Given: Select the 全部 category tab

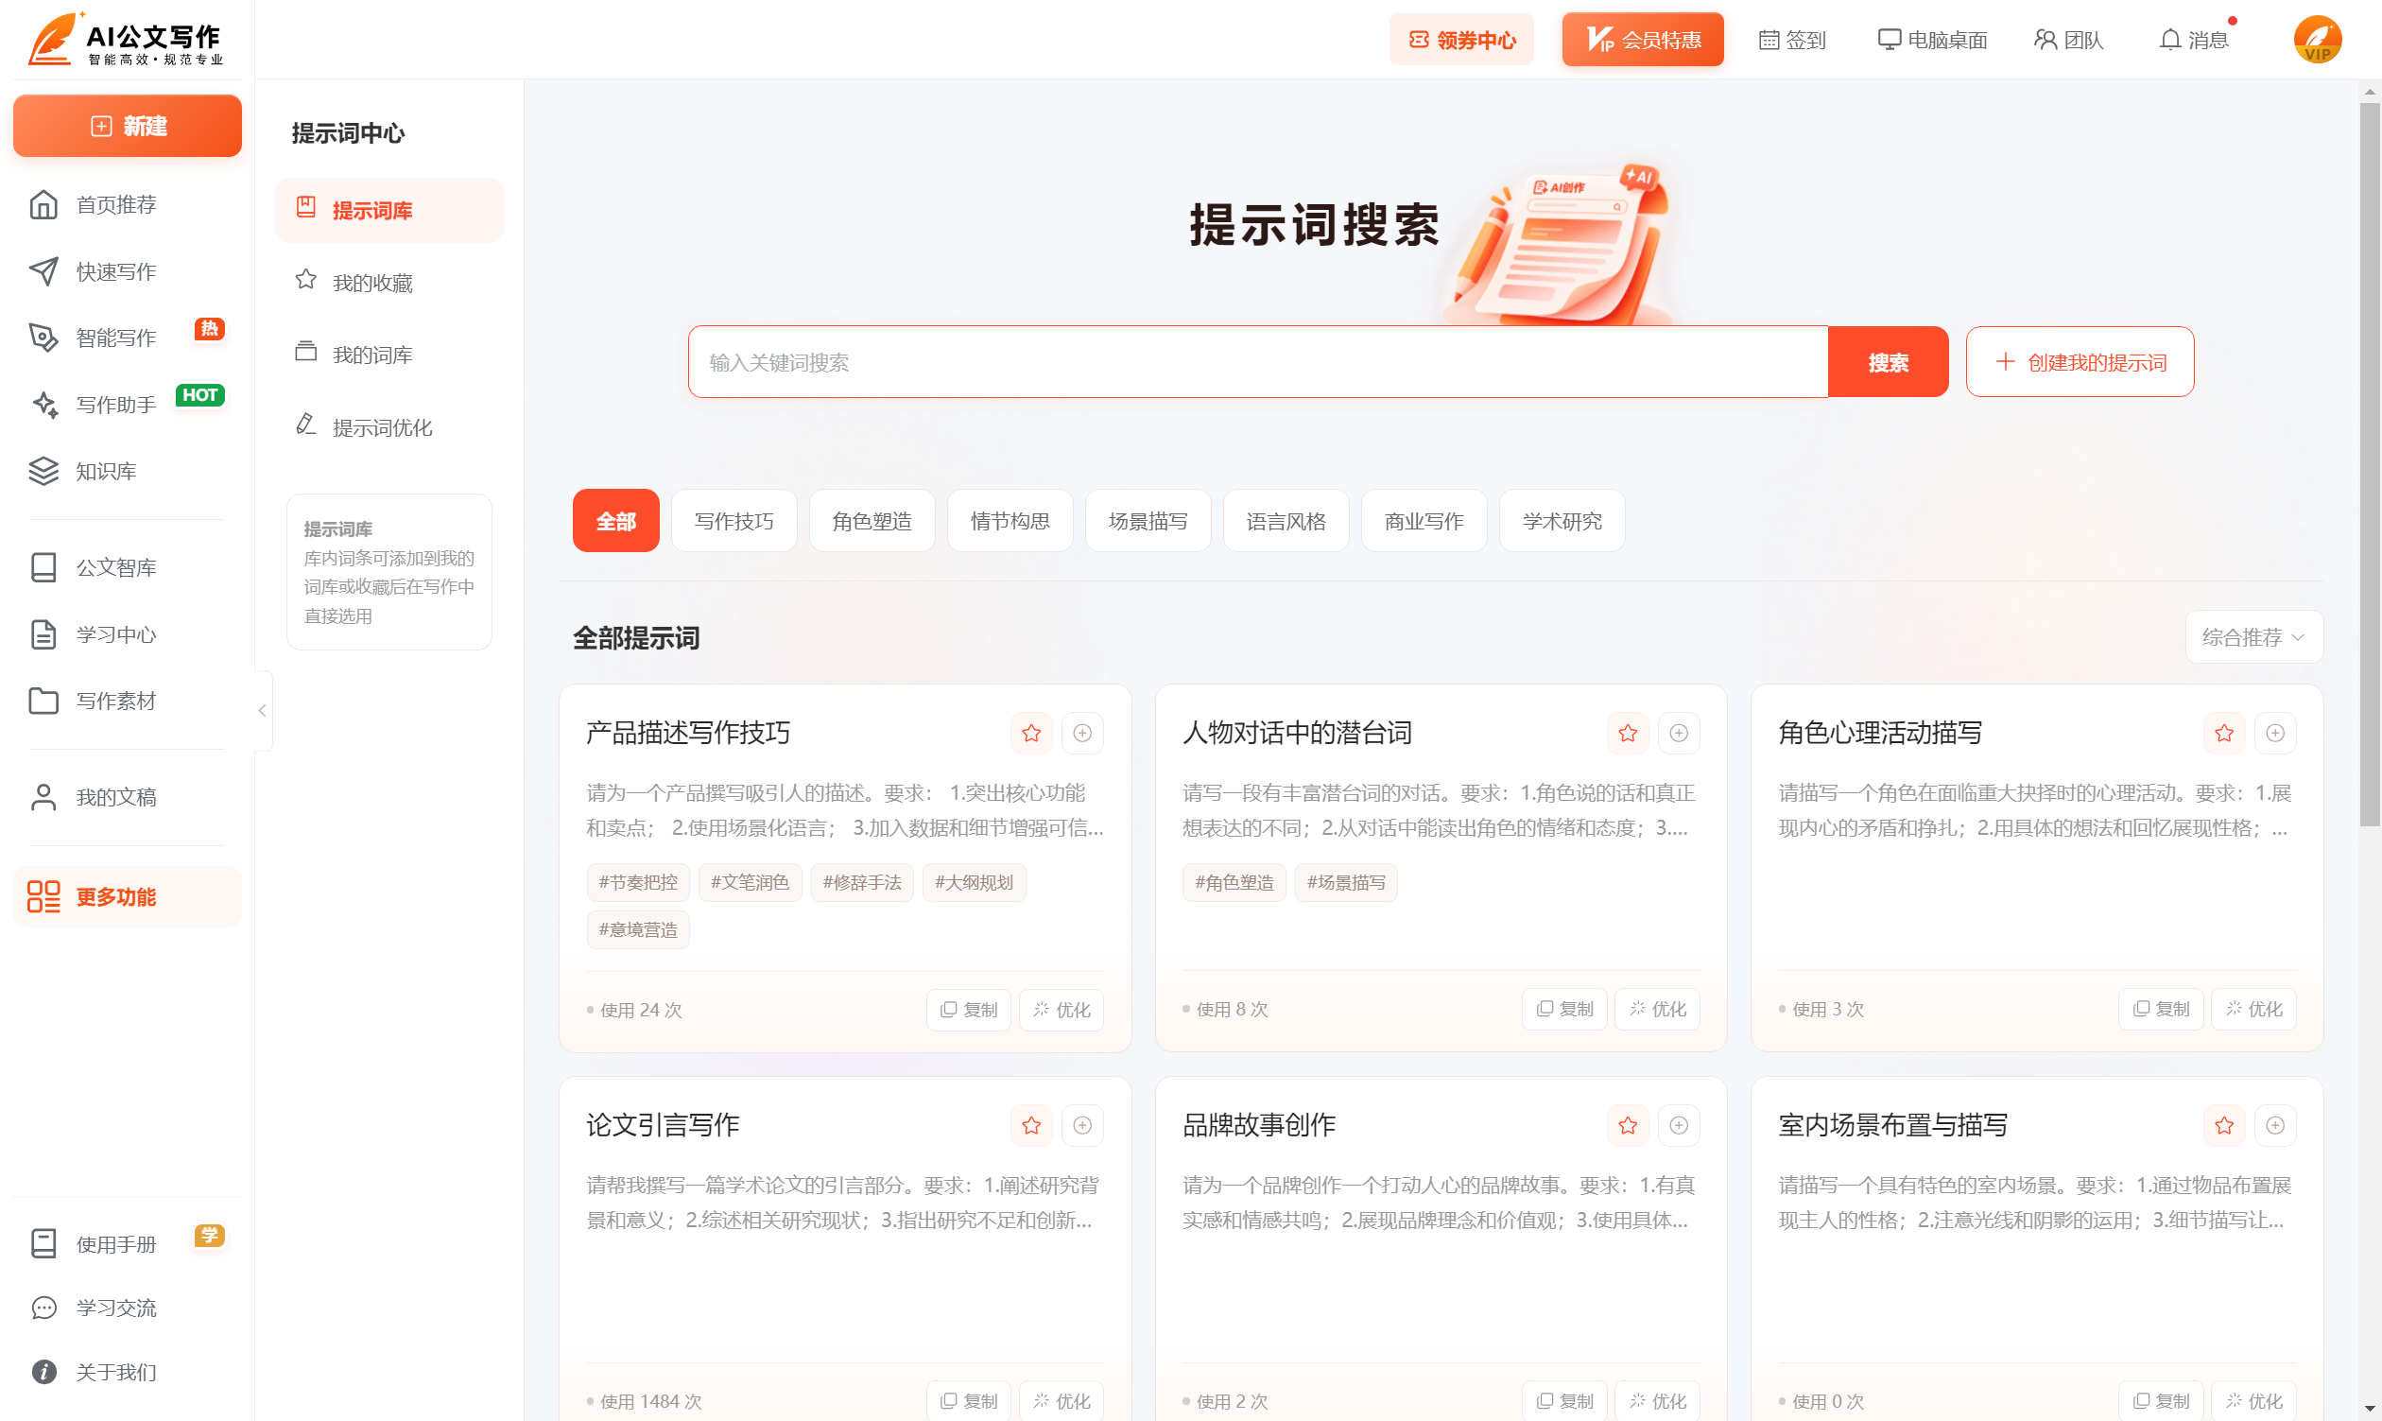Looking at the screenshot, I should point(615,521).
